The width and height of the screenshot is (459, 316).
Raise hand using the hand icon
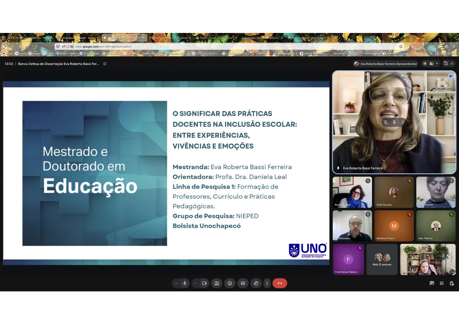(x=256, y=283)
